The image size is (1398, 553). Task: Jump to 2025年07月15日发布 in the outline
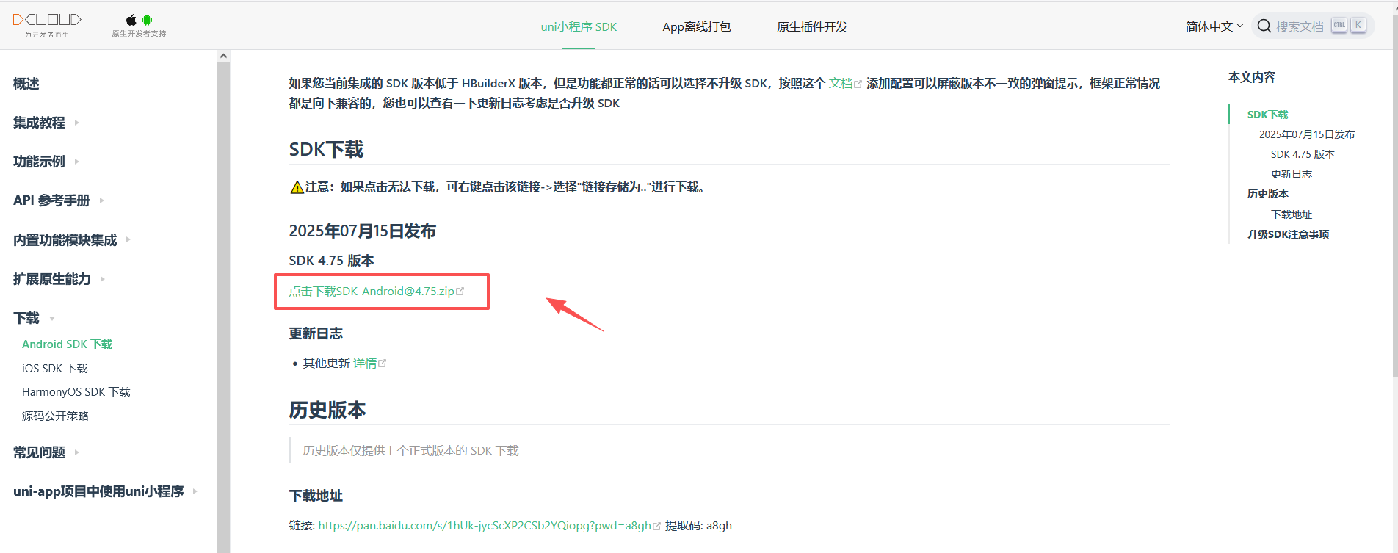pyautogui.click(x=1307, y=134)
